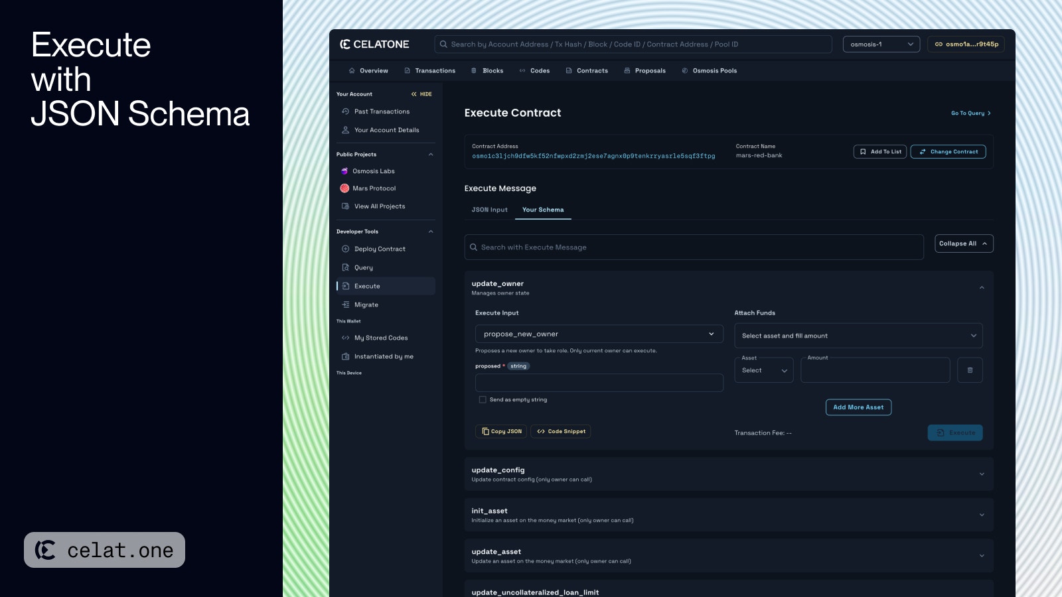
Task: Click HIDE to collapse sidebar
Action: point(421,94)
